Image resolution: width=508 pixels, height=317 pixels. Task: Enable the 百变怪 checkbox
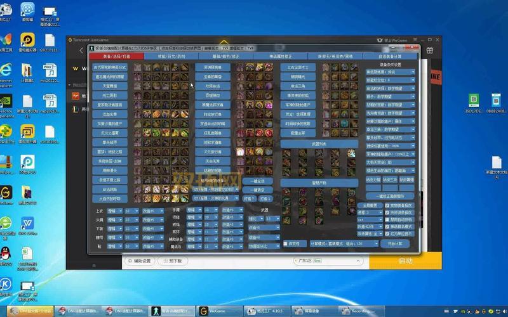pos(285,243)
